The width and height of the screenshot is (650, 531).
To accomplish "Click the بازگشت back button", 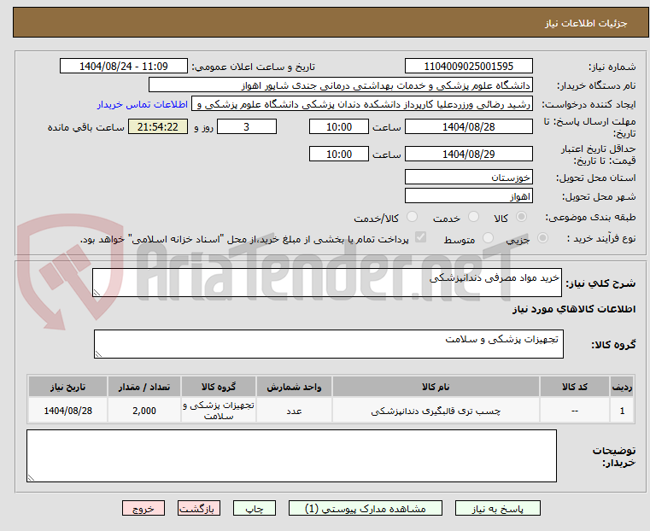I will tap(199, 508).
